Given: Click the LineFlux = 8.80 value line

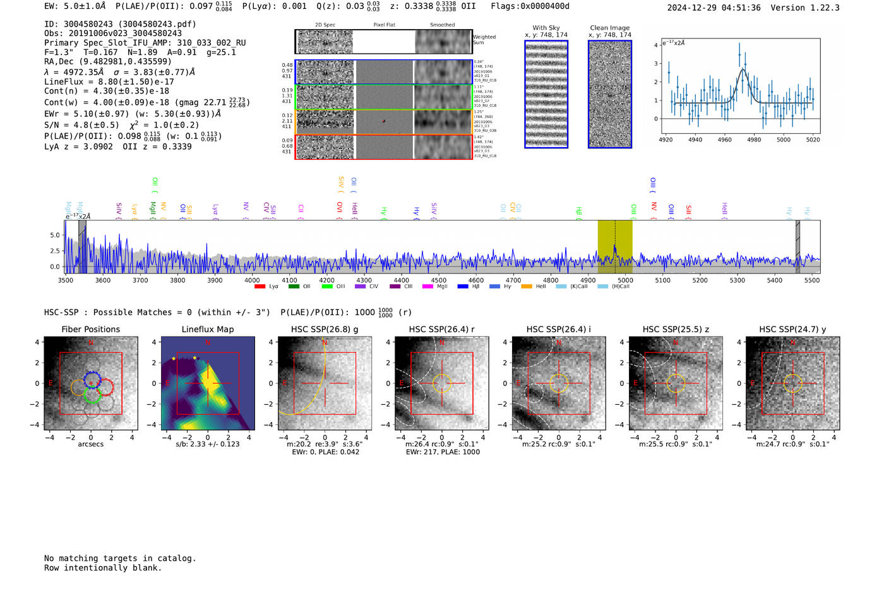Looking at the screenshot, I should [x=109, y=81].
